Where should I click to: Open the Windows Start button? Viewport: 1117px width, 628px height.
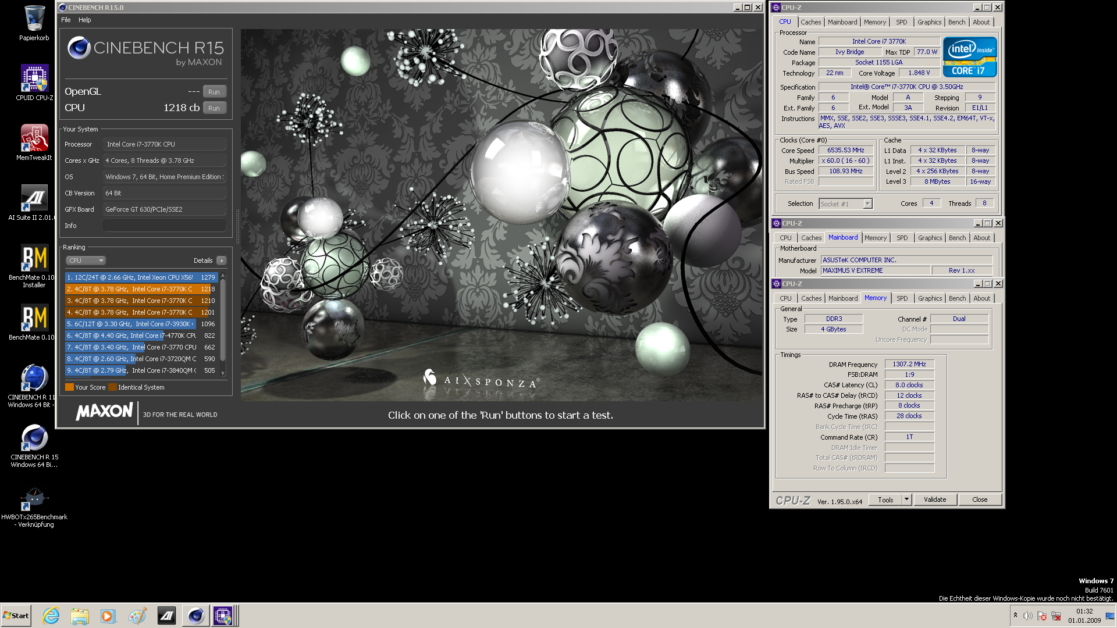coord(16,616)
